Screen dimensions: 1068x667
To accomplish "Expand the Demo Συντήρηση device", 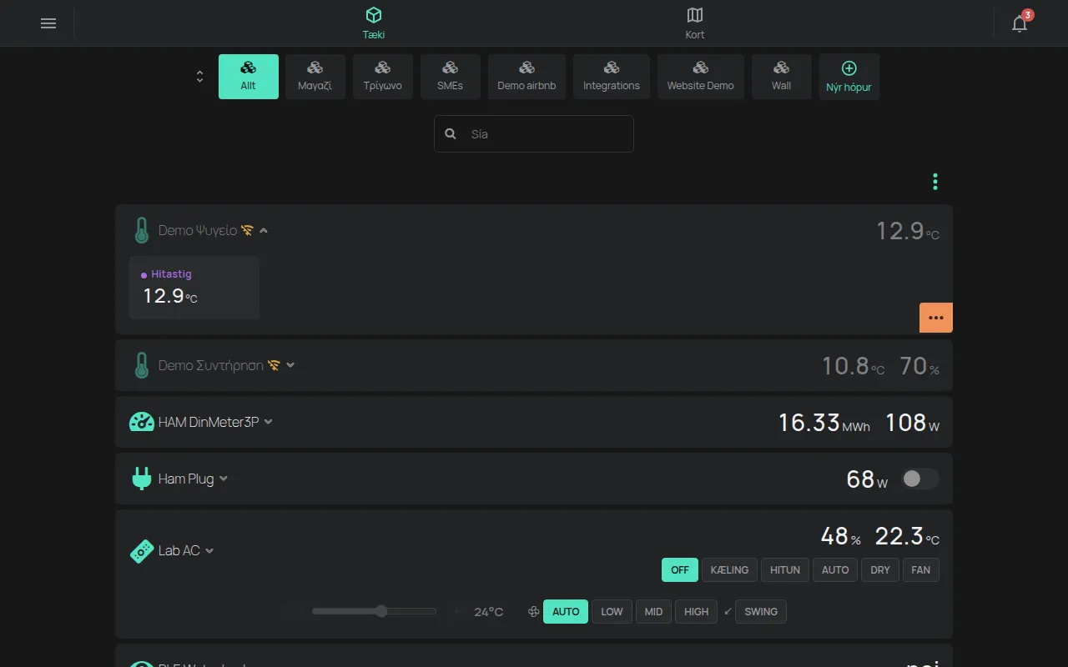I will 290,365.
